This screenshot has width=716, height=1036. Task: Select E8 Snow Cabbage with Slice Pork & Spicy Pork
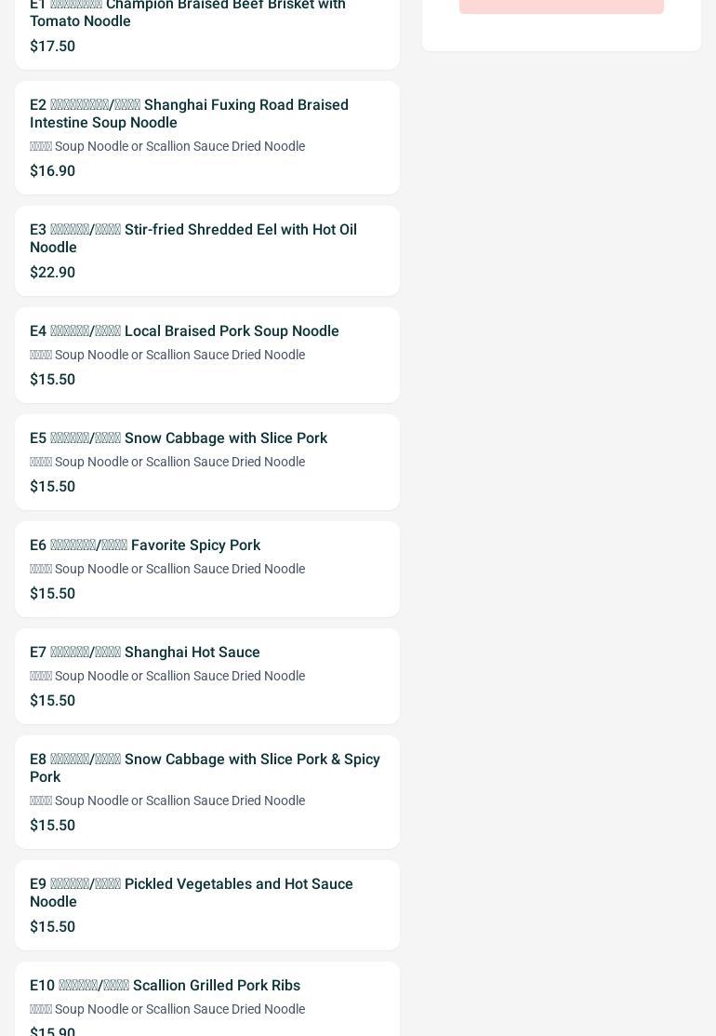tap(207, 791)
